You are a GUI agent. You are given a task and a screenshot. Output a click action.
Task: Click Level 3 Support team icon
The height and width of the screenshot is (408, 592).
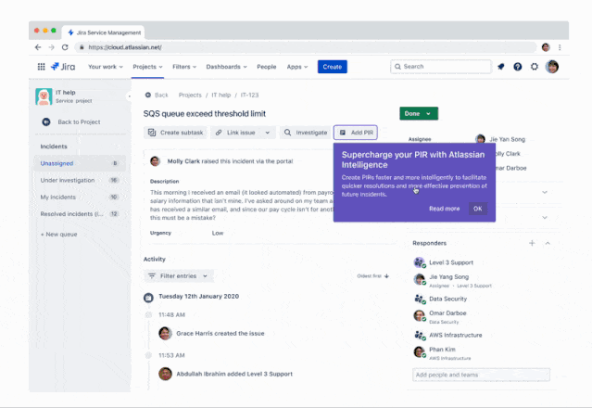[420, 262]
